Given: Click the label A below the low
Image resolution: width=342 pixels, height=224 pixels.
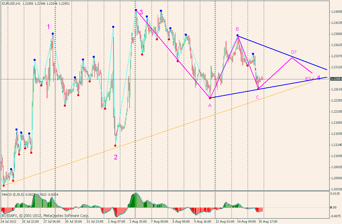Looking at the screenshot, I should click(210, 106).
